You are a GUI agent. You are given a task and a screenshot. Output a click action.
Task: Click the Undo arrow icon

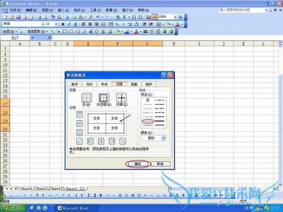pos(98,18)
